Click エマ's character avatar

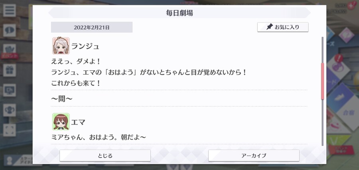click(x=61, y=122)
